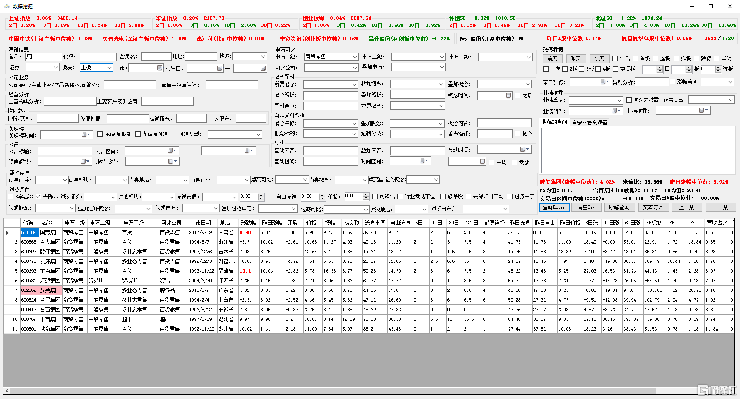Increase the 自由流通 spinner value

[322, 195]
